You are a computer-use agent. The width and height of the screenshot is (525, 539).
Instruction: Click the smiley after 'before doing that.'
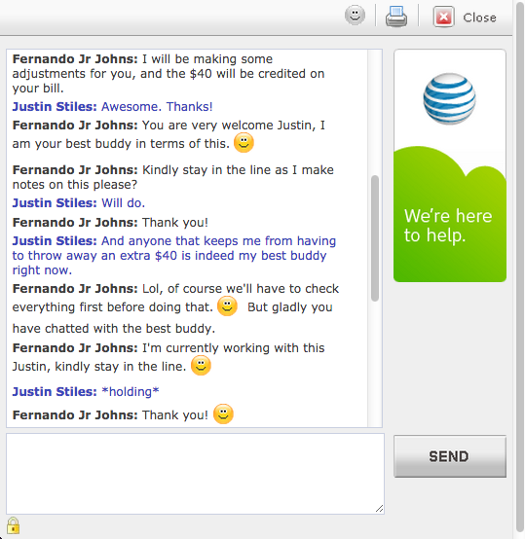coord(227,305)
